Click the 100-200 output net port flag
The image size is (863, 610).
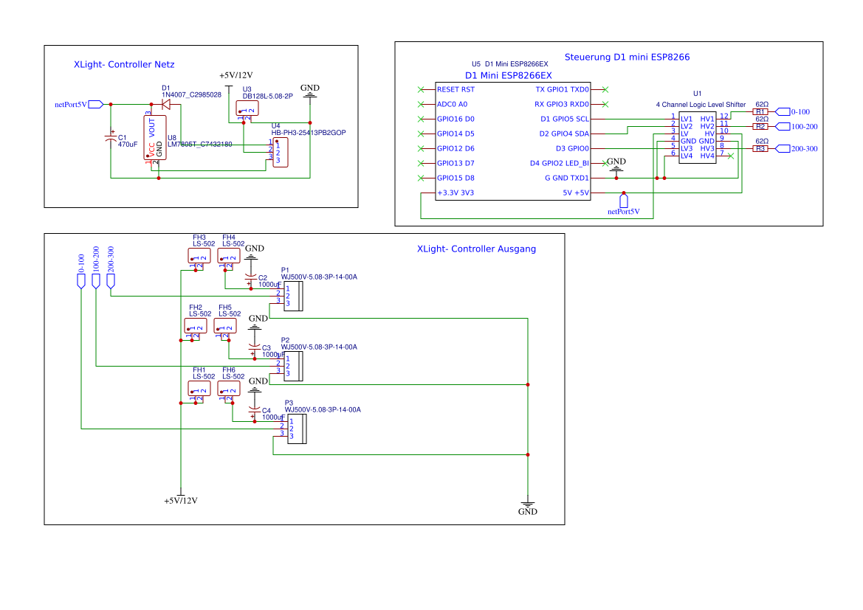pyautogui.click(x=782, y=127)
